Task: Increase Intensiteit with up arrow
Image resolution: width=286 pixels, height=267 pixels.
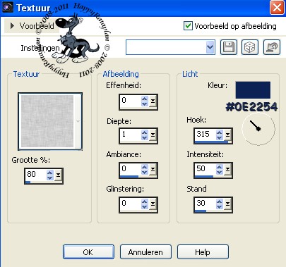Action: click(x=220, y=167)
